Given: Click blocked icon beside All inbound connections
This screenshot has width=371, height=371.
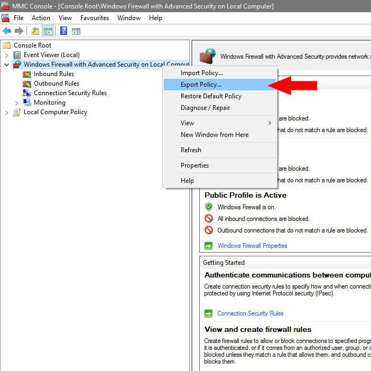Looking at the screenshot, I should (x=209, y=218).
